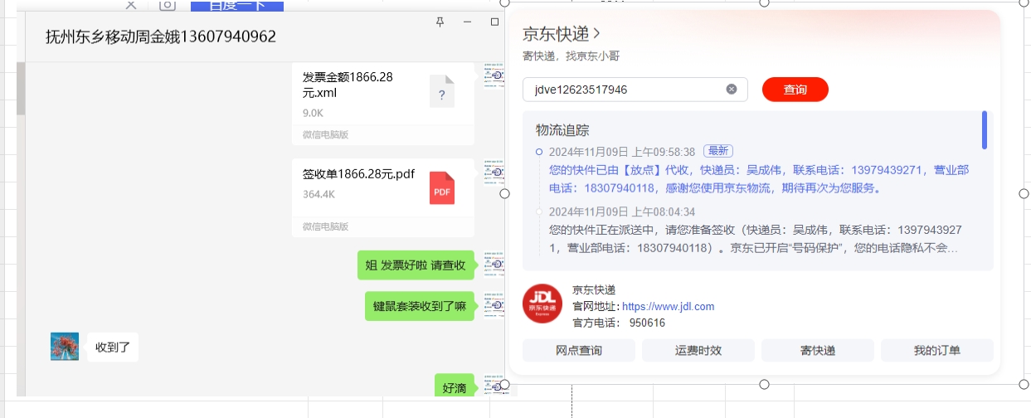Click the 查询 button
This screenshot has height=418, width=1031.
click(x=795, y=90)
